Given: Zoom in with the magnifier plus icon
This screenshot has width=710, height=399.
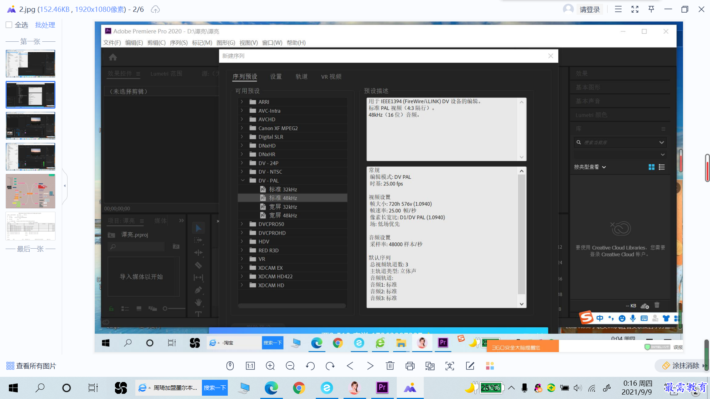Looking at the screenshot, I should 270,366.
